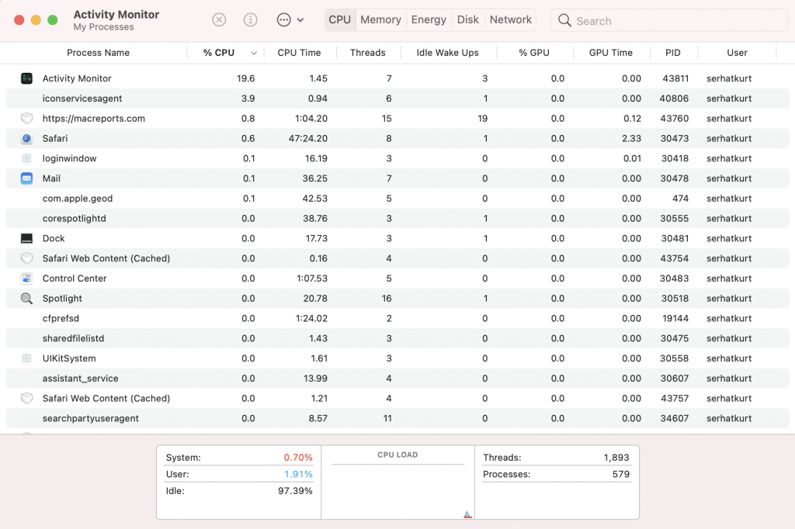Click the Mail envelope icon in list

[26, 178]
